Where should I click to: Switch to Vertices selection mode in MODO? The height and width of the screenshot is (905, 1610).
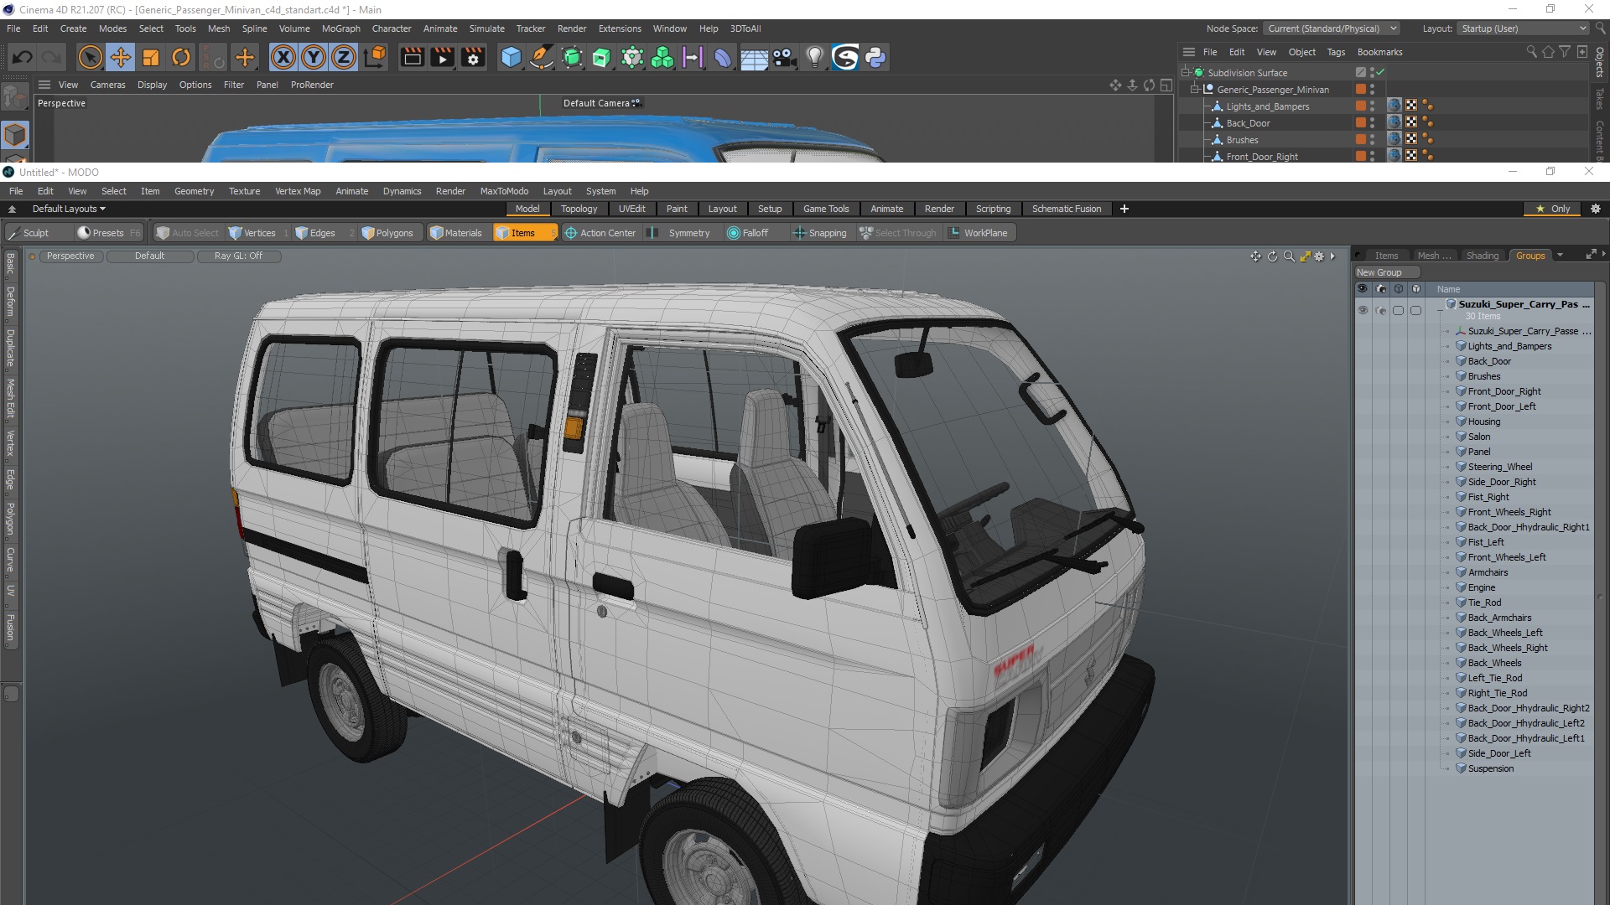click(x=259, y=233)
